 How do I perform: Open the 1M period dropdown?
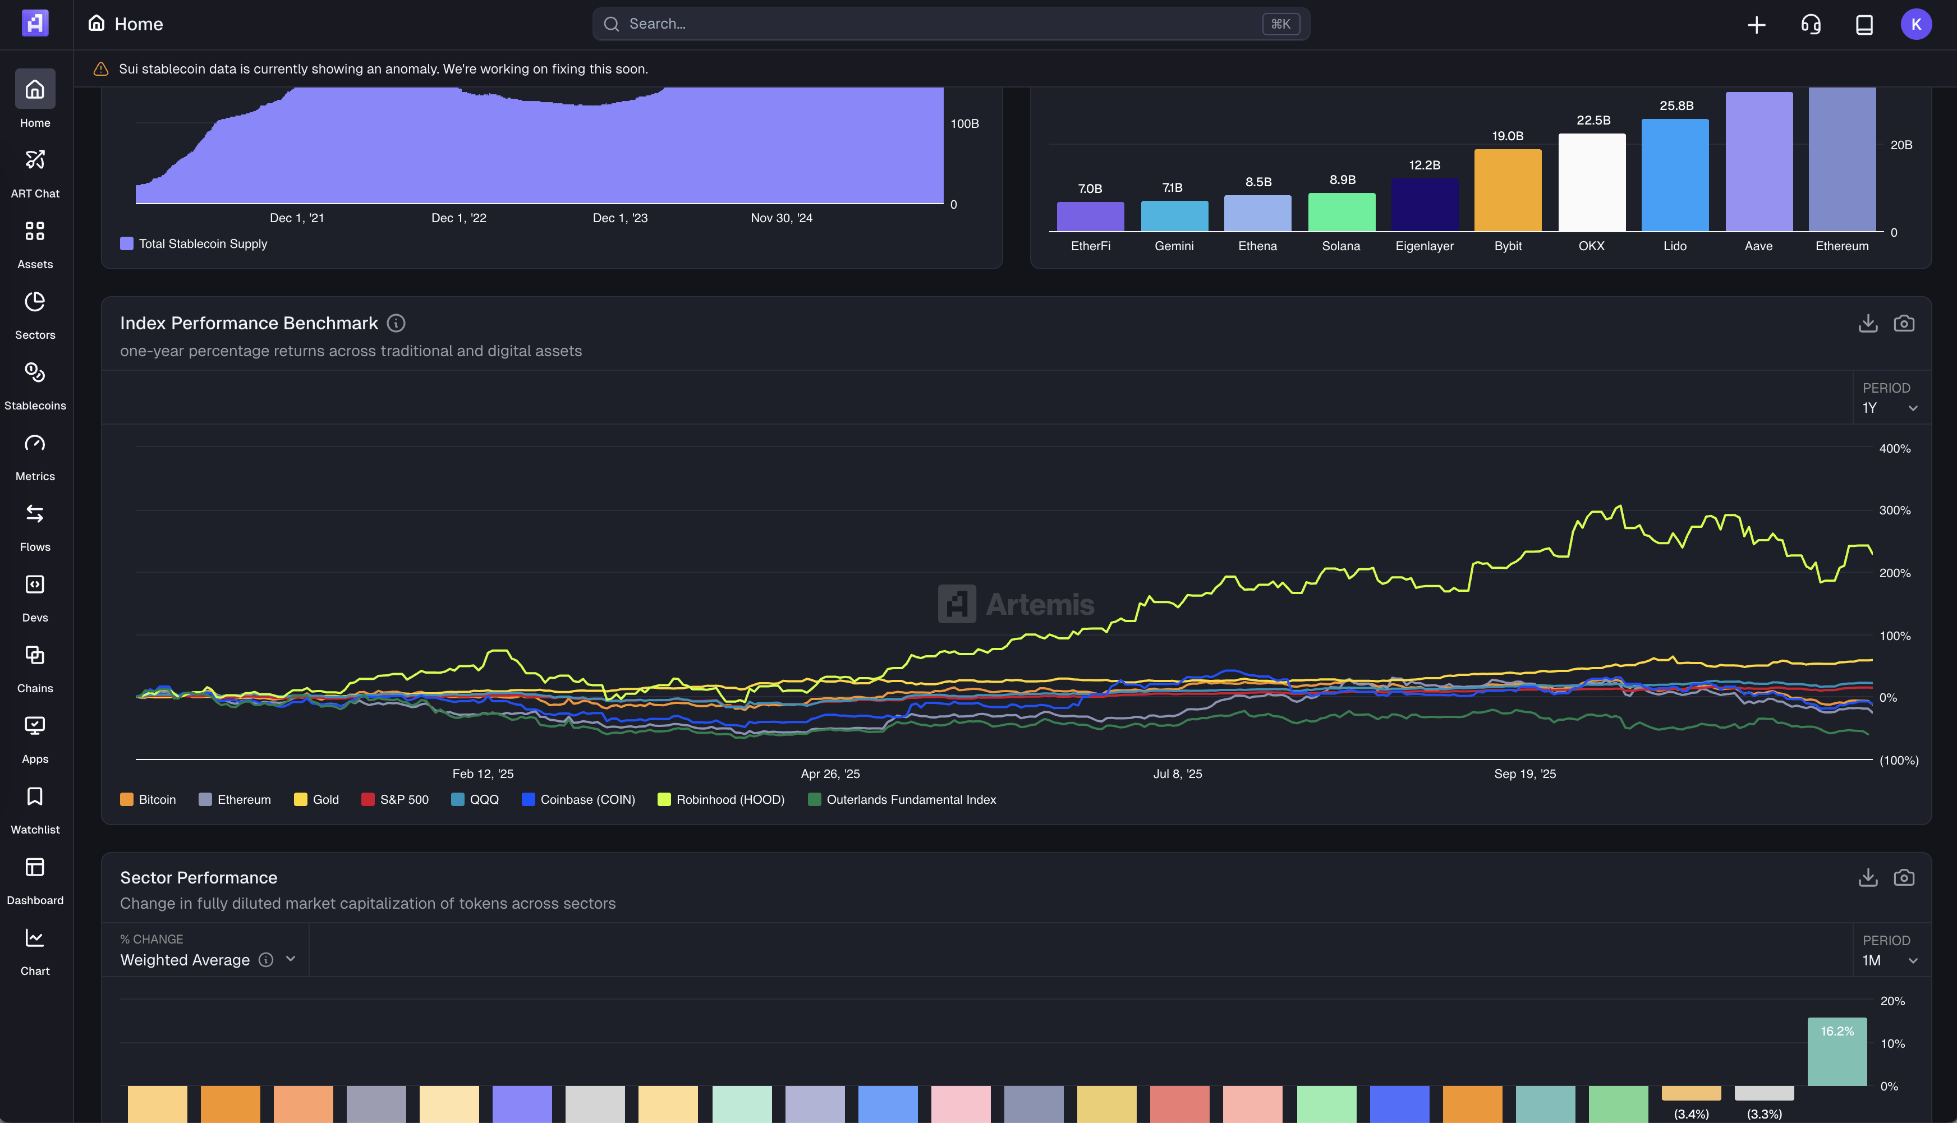[x=1889, y=961]
